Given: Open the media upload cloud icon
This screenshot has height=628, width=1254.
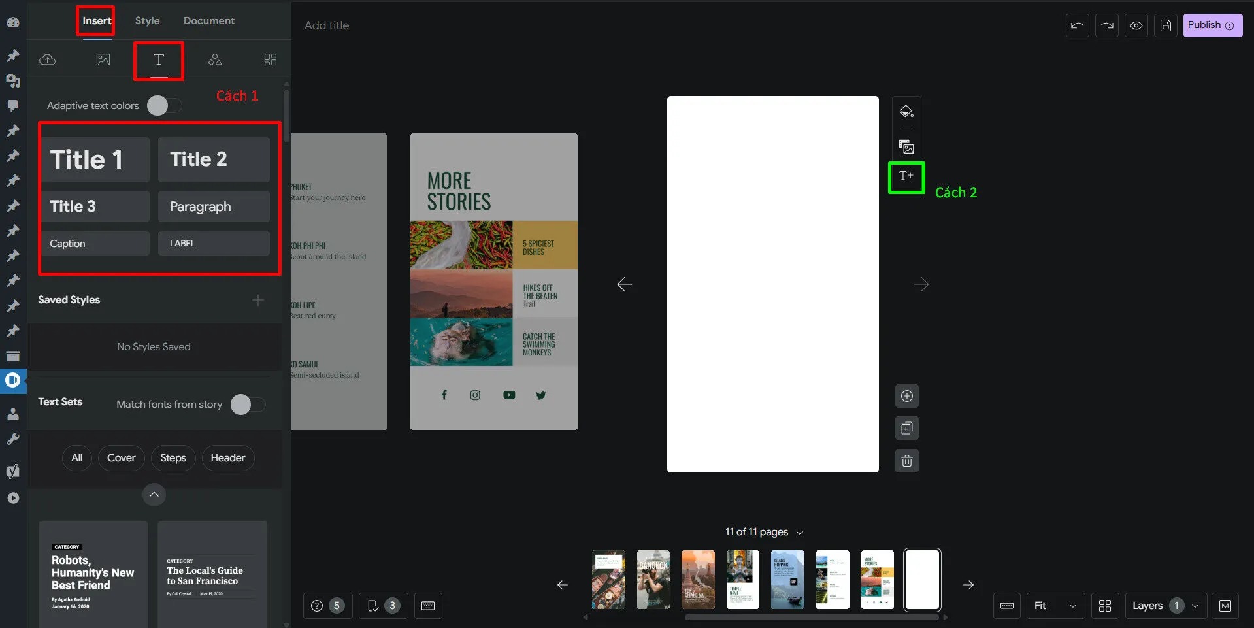Looking at the screenshot, I should click(48, 60).
